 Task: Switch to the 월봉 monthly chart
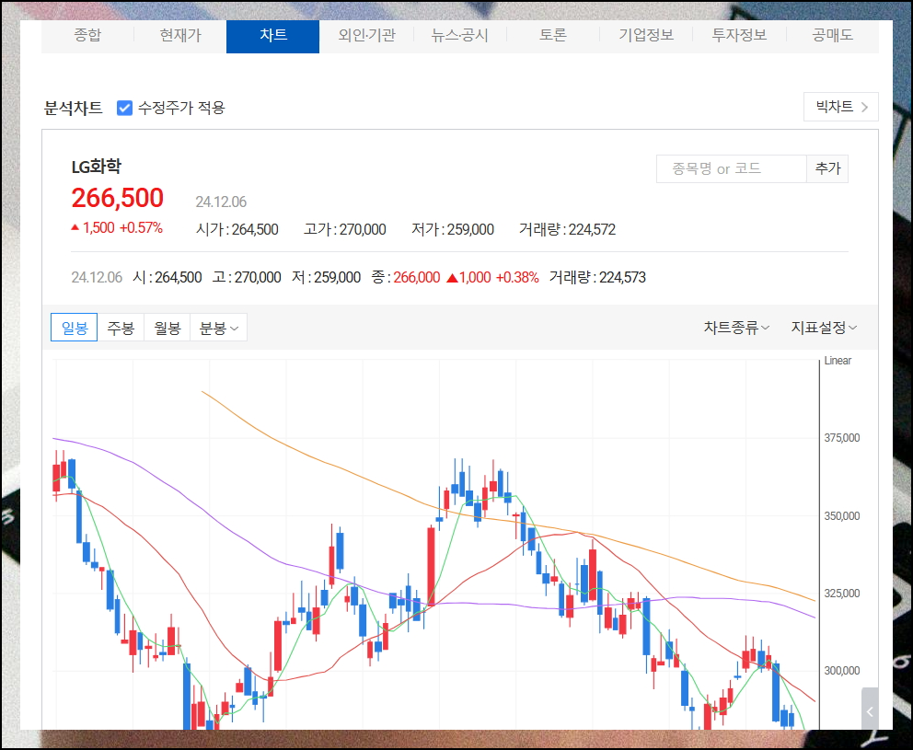click(x=168, y=328)
